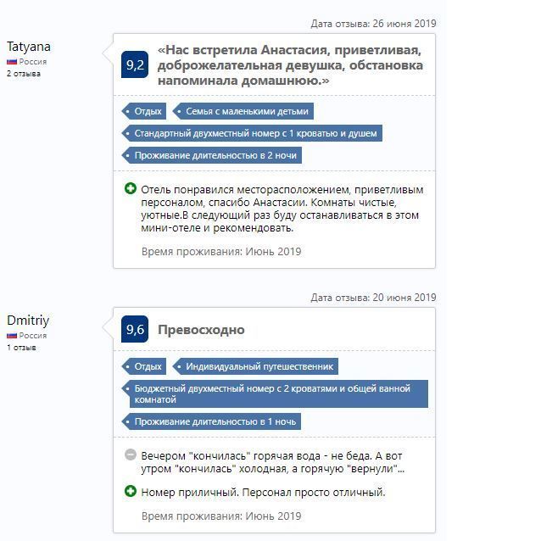This screenshot has width=541, height=541.
Task: Open Dmitriy's reviewer profile name
Action: (28, 321)
